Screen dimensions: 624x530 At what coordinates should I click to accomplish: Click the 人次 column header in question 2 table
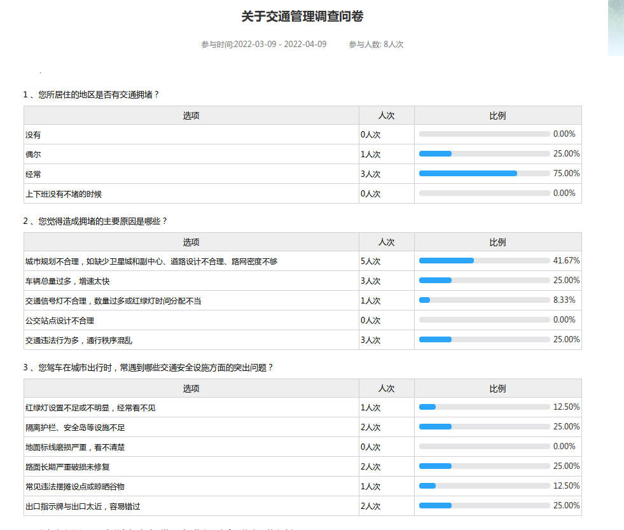(x=386, y=242)
